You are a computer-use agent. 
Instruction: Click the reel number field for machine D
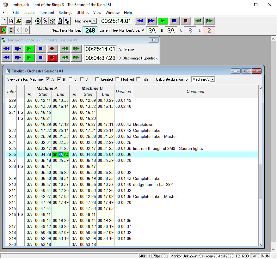209,30
